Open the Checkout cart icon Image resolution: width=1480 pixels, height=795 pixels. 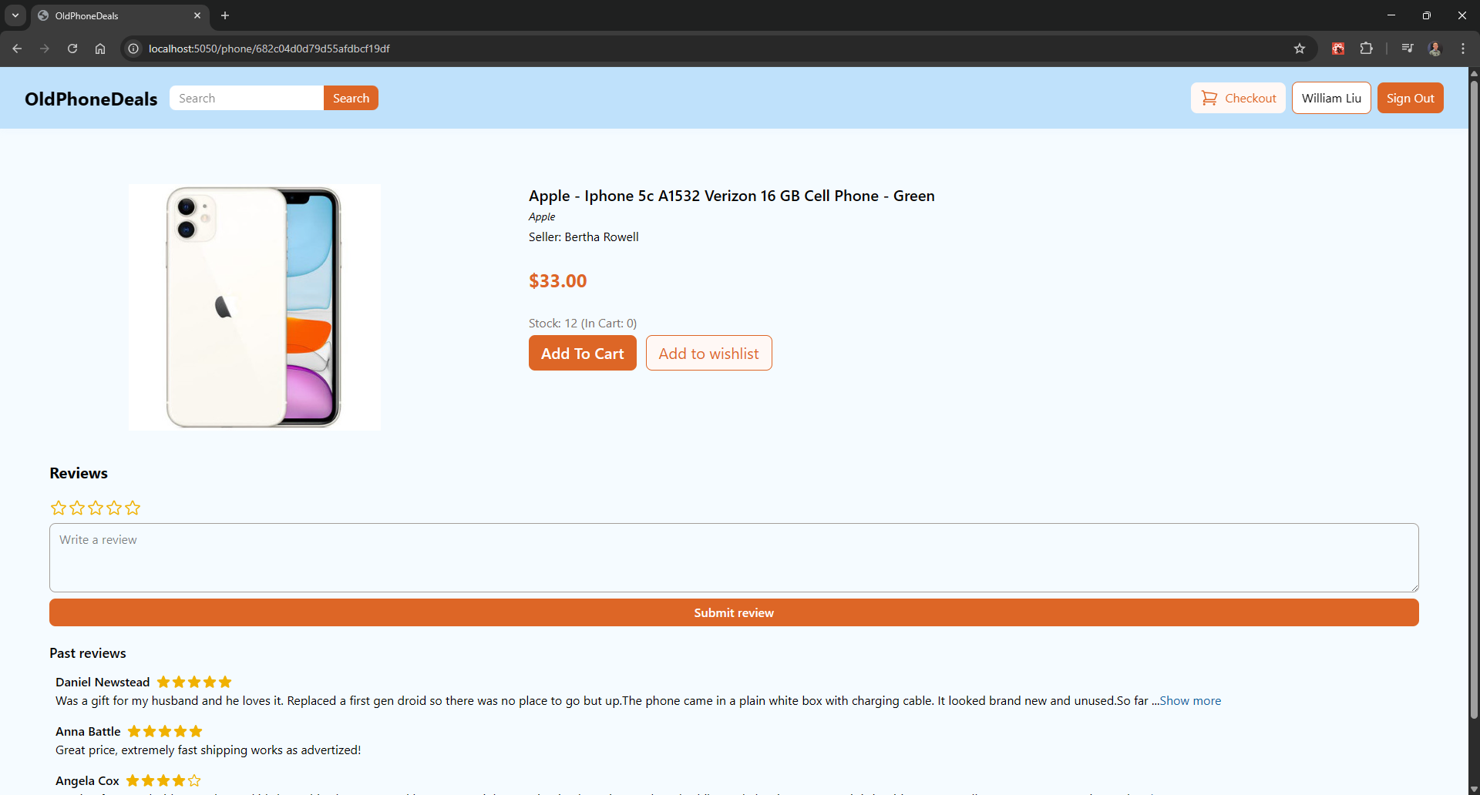click(x=1209, y=98)
